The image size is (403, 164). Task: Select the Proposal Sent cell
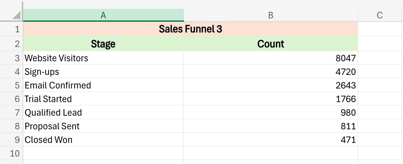pyautogui.click(x=103, y=126)
